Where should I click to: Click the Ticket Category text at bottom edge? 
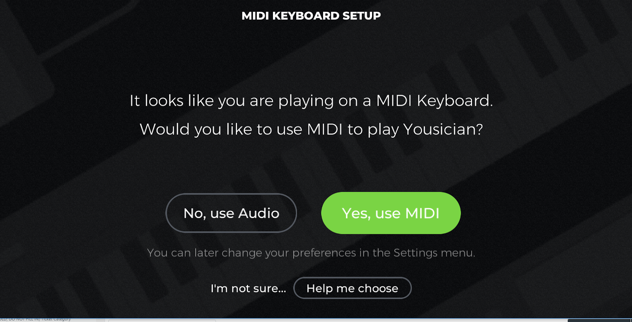click(56, 319)
